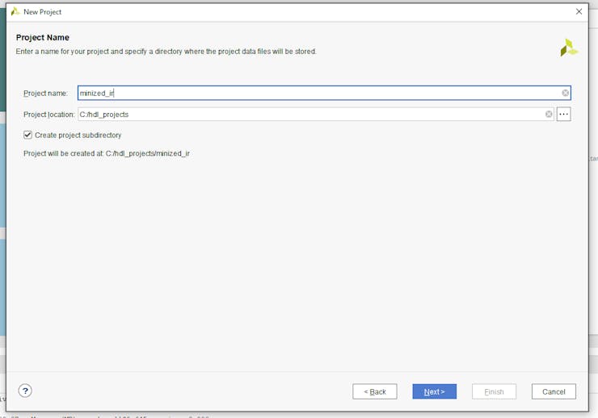This screenshot has width=598, height=418.
Task: Click the "Project location:" label
Action: point(48,115)
